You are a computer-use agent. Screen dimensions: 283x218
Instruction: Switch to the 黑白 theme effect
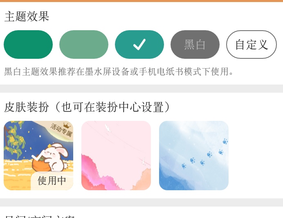195,44
